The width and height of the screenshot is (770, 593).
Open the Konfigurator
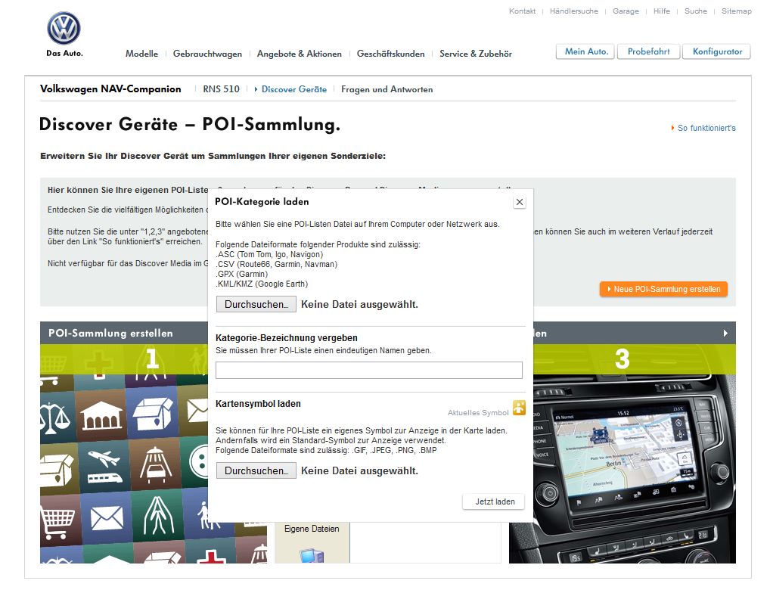click(717, 51)
